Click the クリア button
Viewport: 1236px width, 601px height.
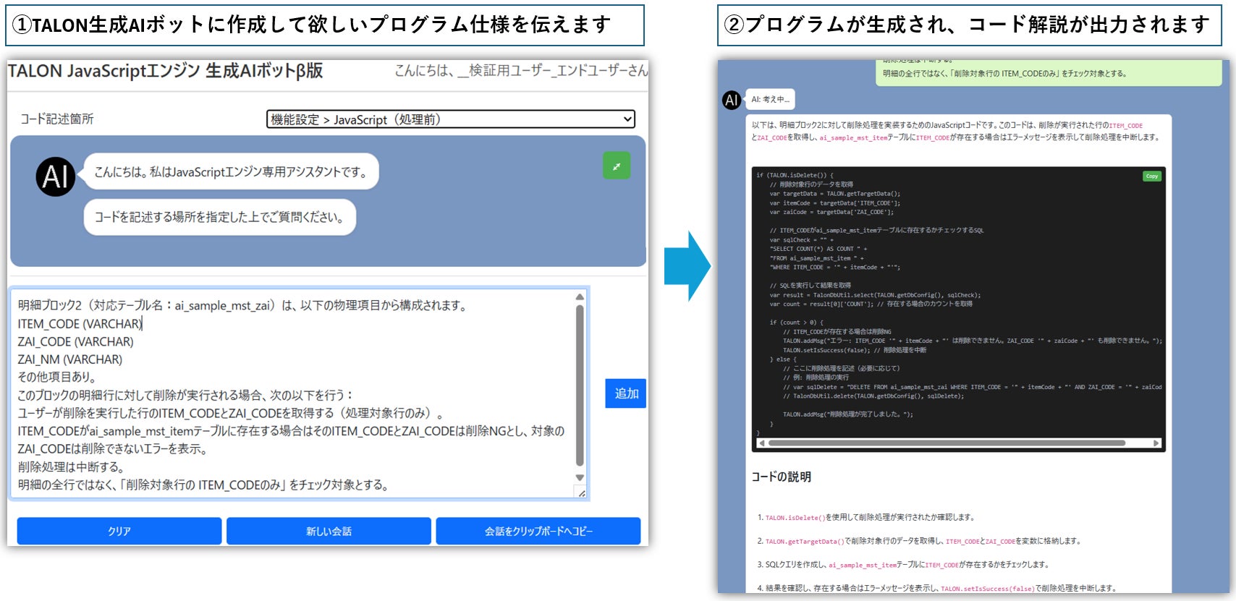[119, 531]
